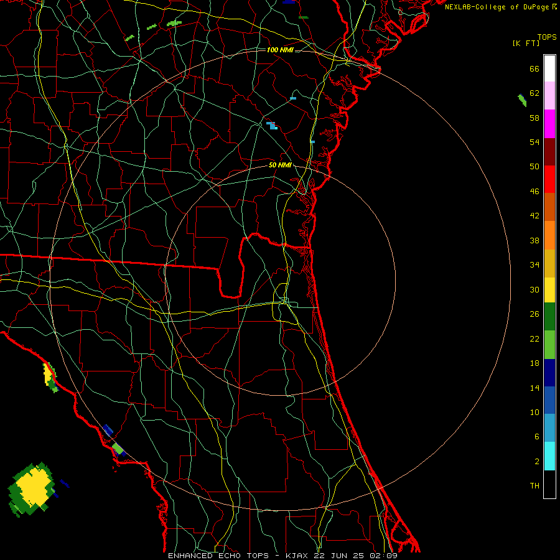Select the dark red legend swatch

pyautogui.click(x=549, y=152)
